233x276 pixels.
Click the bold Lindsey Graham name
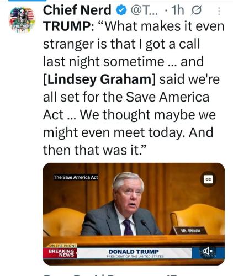pyautogui.click(x=100, y=79)
